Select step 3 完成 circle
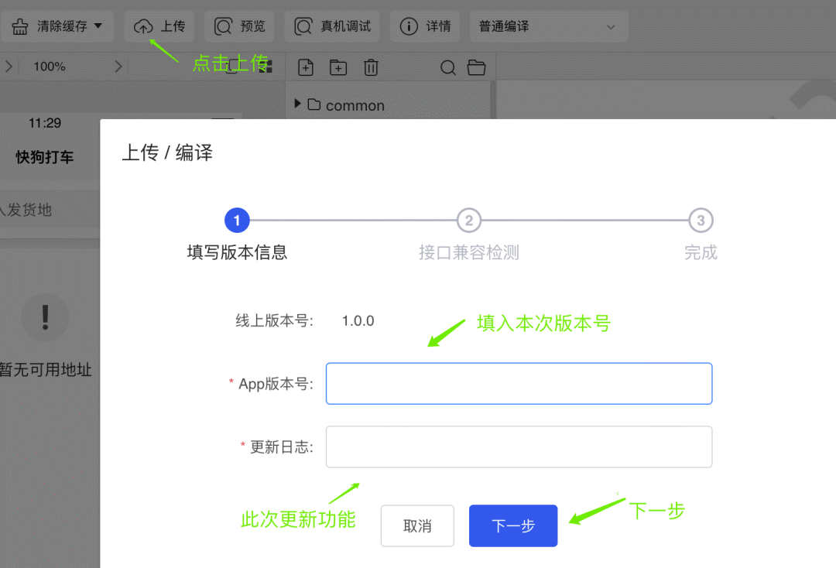 [701, 220]
